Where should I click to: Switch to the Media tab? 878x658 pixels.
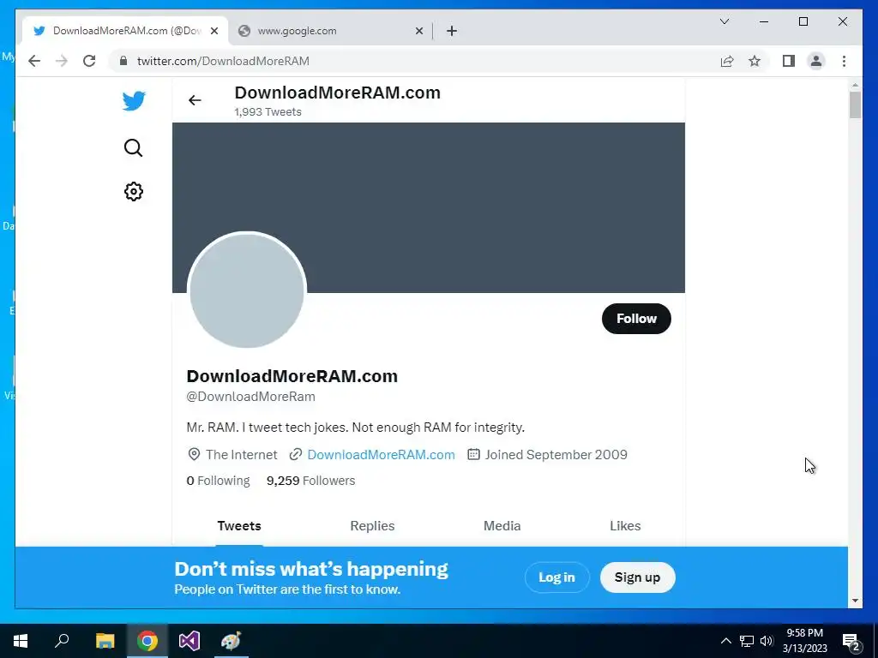tap(502, 526)
